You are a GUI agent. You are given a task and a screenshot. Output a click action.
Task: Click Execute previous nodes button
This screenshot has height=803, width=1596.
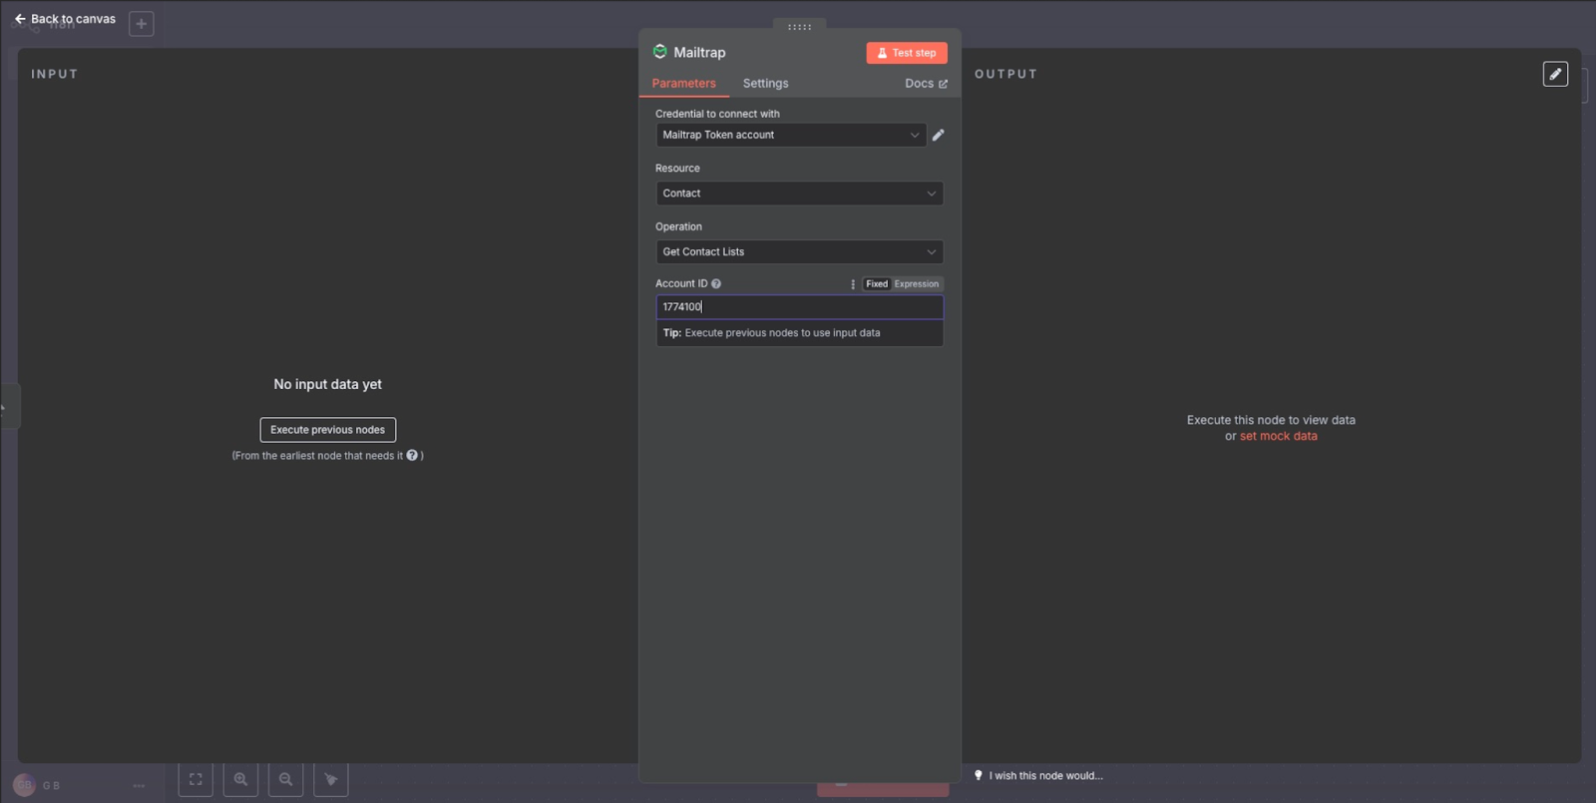point(327,430)
